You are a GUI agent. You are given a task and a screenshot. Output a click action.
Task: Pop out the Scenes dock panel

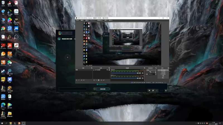(x=92, y=68)
